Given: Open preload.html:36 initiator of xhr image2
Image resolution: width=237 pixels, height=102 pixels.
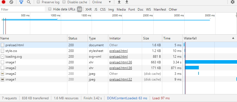Looking at the screenshot, I should tap(121, 68).
